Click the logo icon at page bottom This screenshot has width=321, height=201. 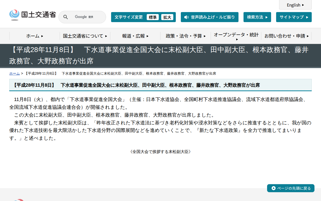click(19, 199)
